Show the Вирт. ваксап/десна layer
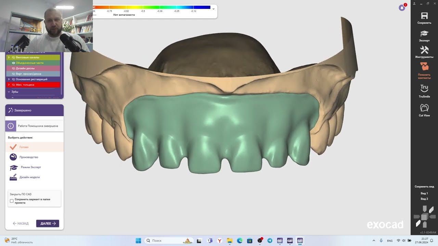 [x=13, y=74]
